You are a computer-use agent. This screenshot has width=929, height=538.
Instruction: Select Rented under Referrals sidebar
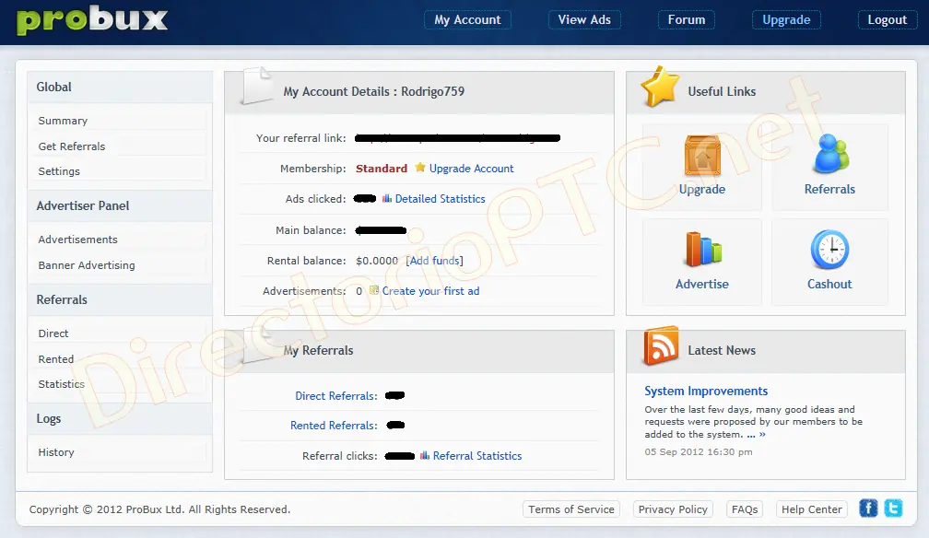(x=55, y=359)
